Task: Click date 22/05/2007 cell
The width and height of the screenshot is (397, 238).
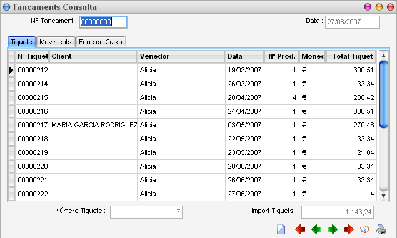Action: [x=244, y=139]
